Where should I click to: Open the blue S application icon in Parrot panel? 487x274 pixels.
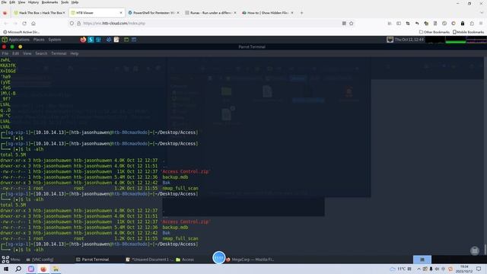91,40
